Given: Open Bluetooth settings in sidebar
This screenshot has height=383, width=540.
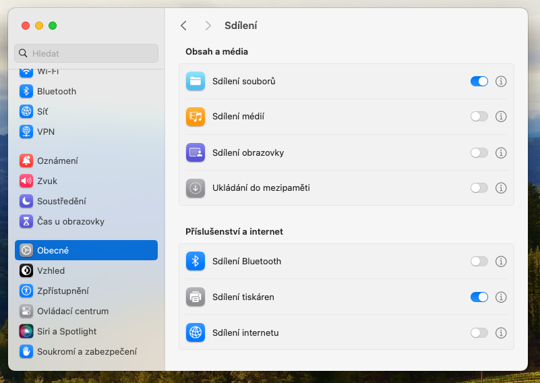Looking at the screenshot, I should pyautogui.click(x=57, y=91).
